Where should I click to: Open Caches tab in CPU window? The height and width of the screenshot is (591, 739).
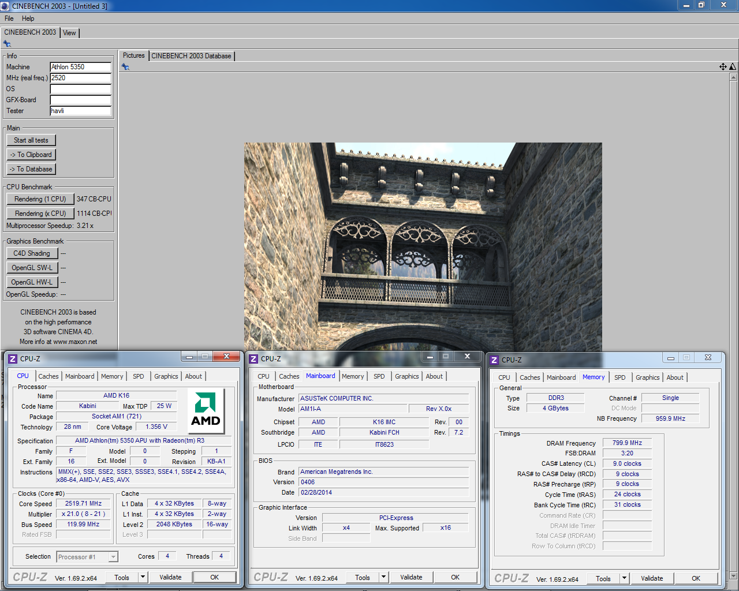tap(48, 376)
